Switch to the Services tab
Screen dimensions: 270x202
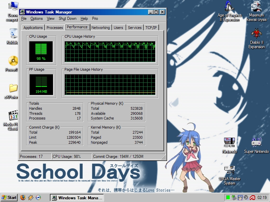(x=135, y=28)
